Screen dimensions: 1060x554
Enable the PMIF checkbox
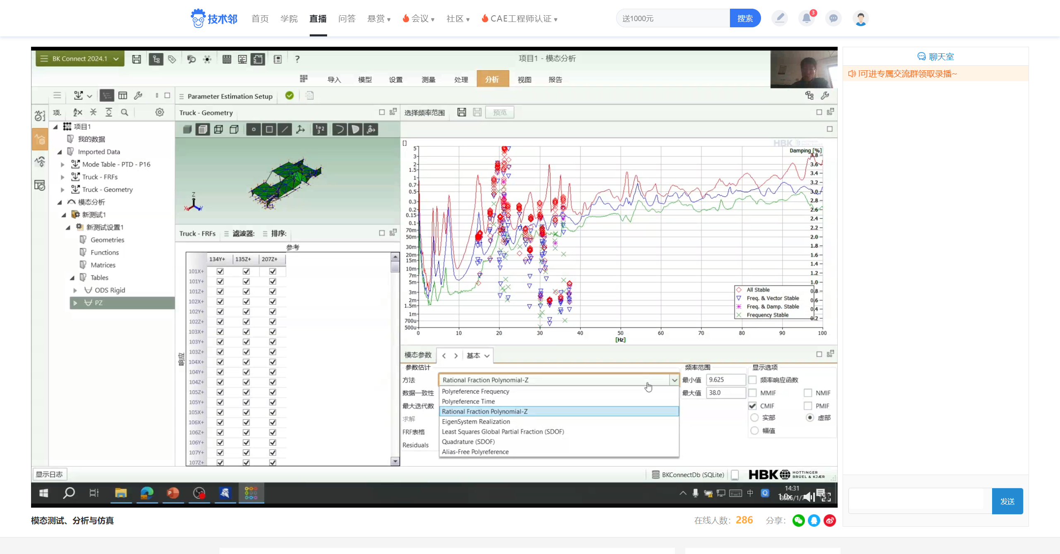click(x=808, y=406)
